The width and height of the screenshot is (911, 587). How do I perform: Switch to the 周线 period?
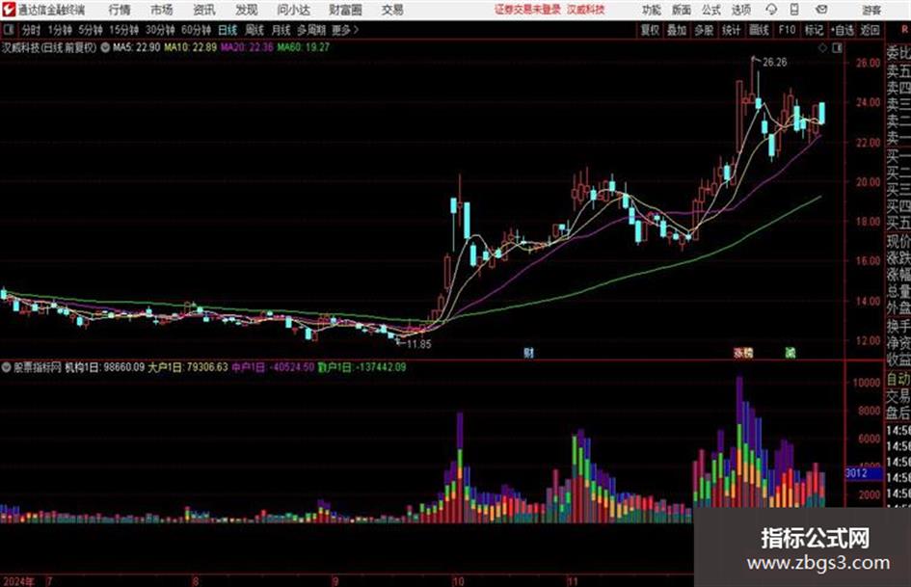[255, 30]
